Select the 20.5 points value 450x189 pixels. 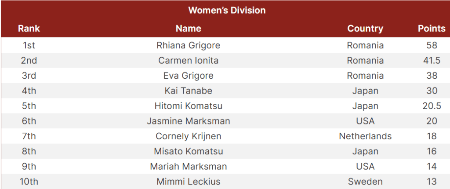point(432,106)
